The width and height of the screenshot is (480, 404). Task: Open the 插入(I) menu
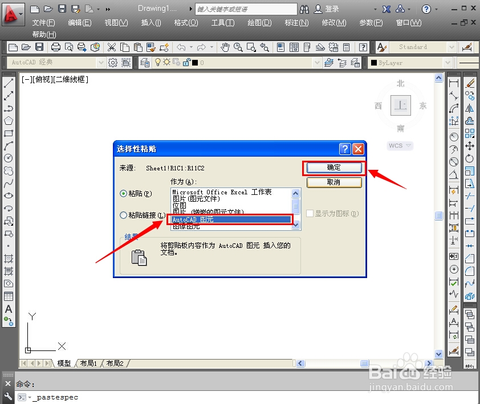pos(151,23)
